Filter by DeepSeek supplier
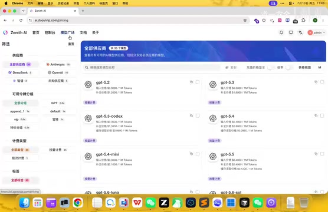The width and height of the screenshot is (328, 212). pyautogui.click(x=20, y=72)
